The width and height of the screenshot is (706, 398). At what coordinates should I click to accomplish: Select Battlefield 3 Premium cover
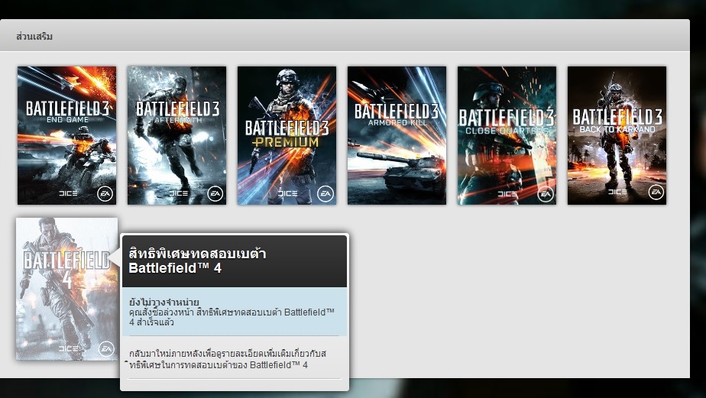point(287,135)
